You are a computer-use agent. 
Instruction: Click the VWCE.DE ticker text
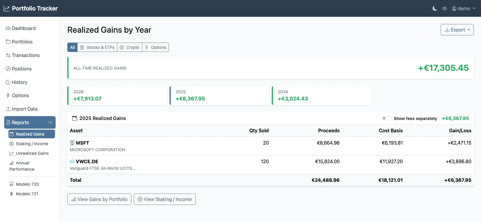(87, 161)
